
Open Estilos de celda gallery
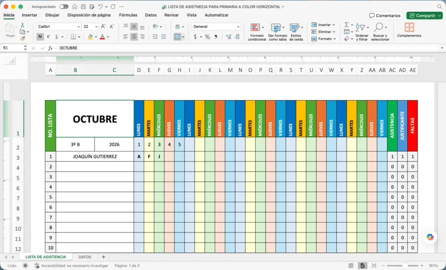click(x=296, y=32)
